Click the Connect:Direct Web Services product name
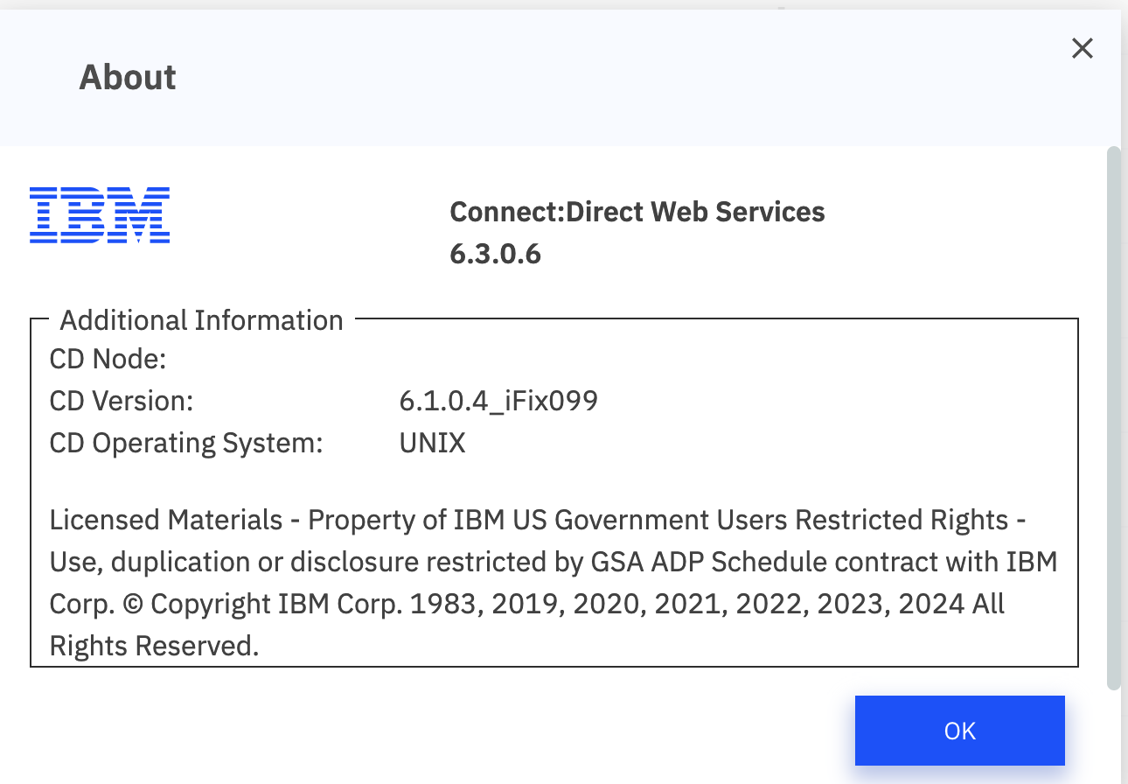The image size is (1128, 784). (x=637, y=212)
